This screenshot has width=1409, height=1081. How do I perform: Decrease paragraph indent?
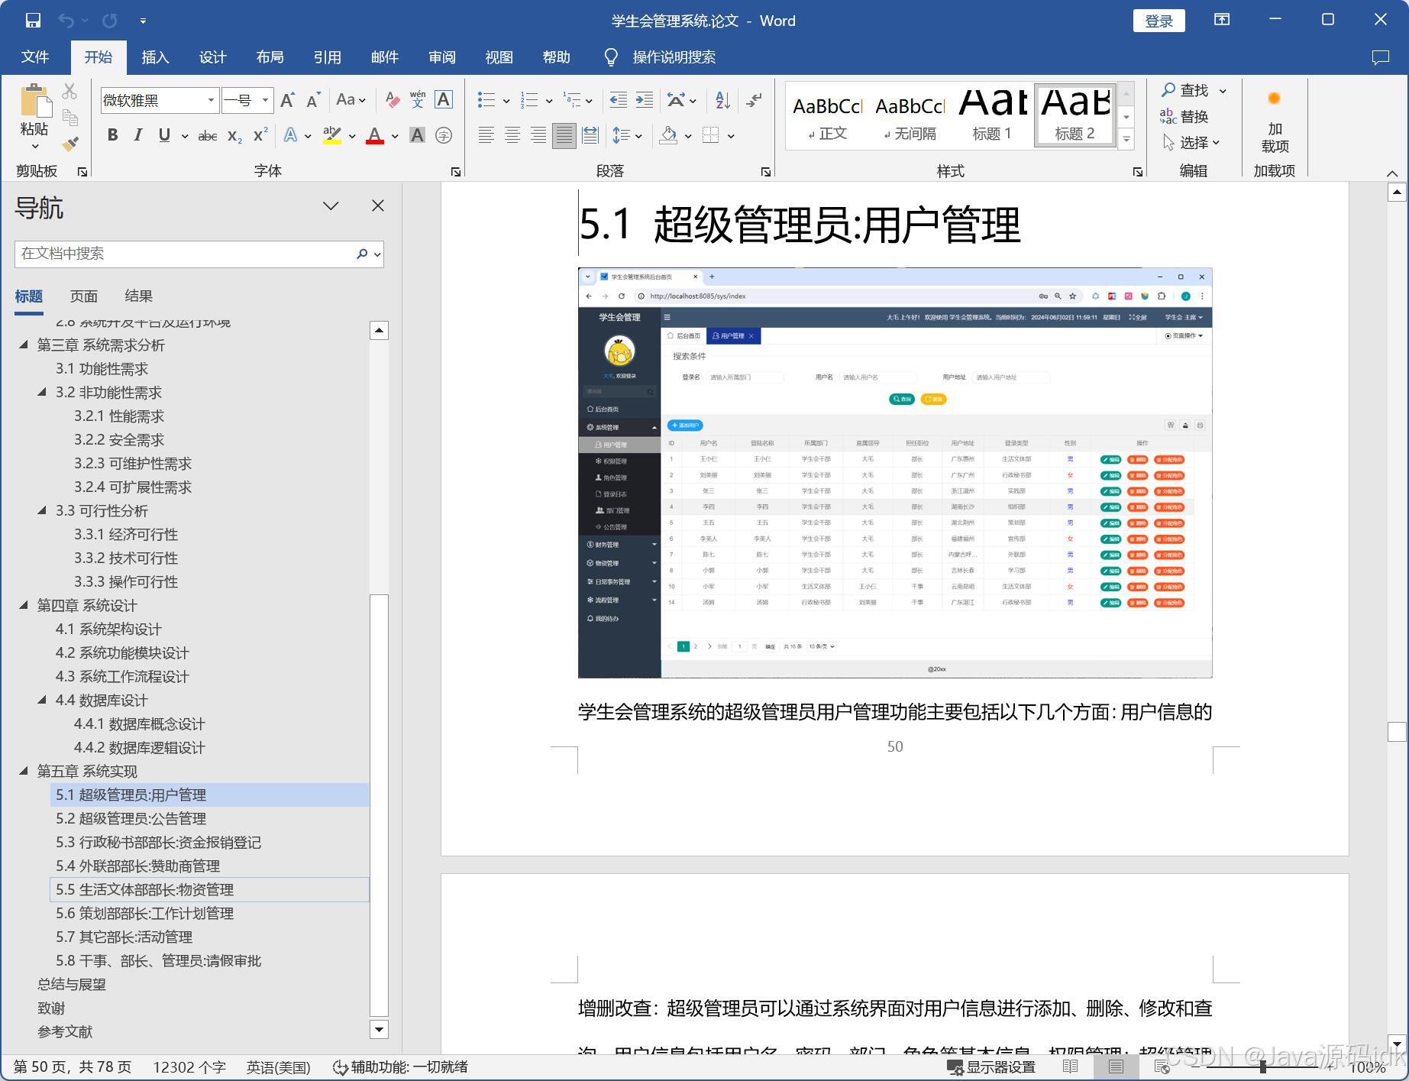(x=618, y=100)
